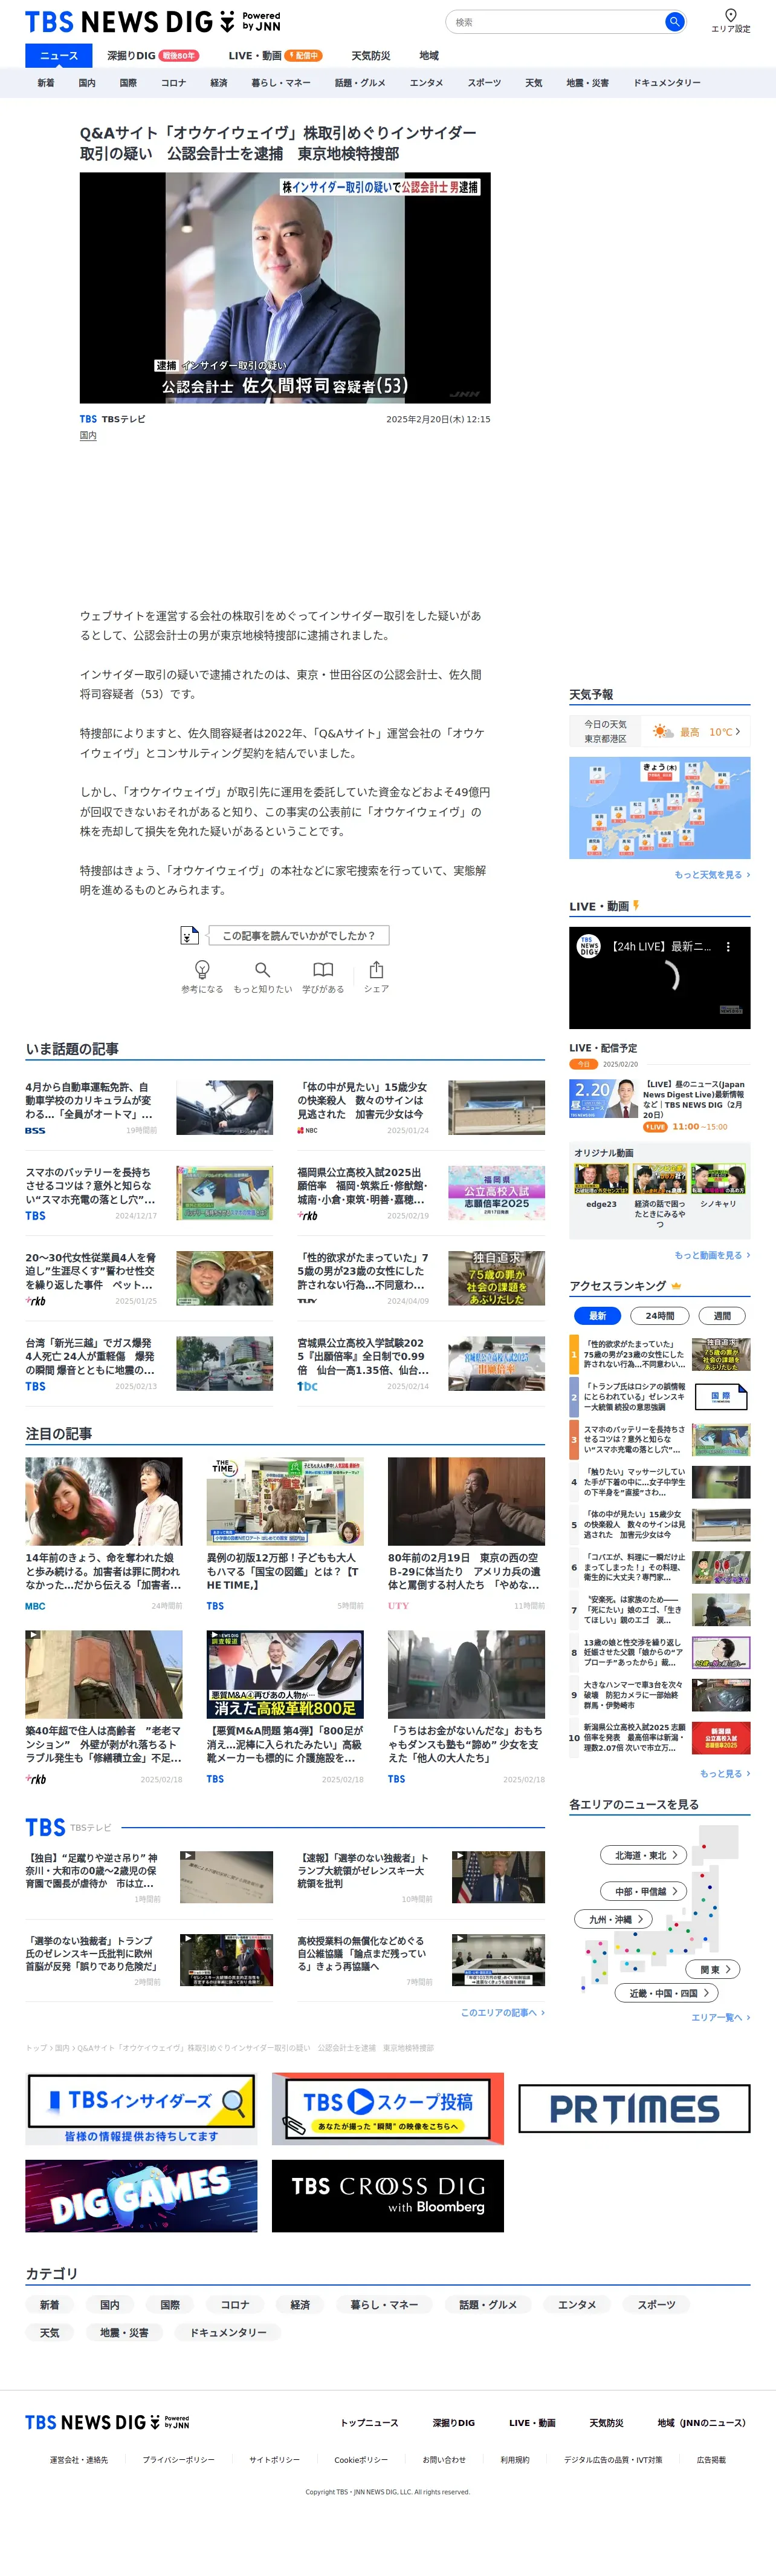
Task: Open the エンタメ category in the sub navigation
Action: [x=427, y=83]
